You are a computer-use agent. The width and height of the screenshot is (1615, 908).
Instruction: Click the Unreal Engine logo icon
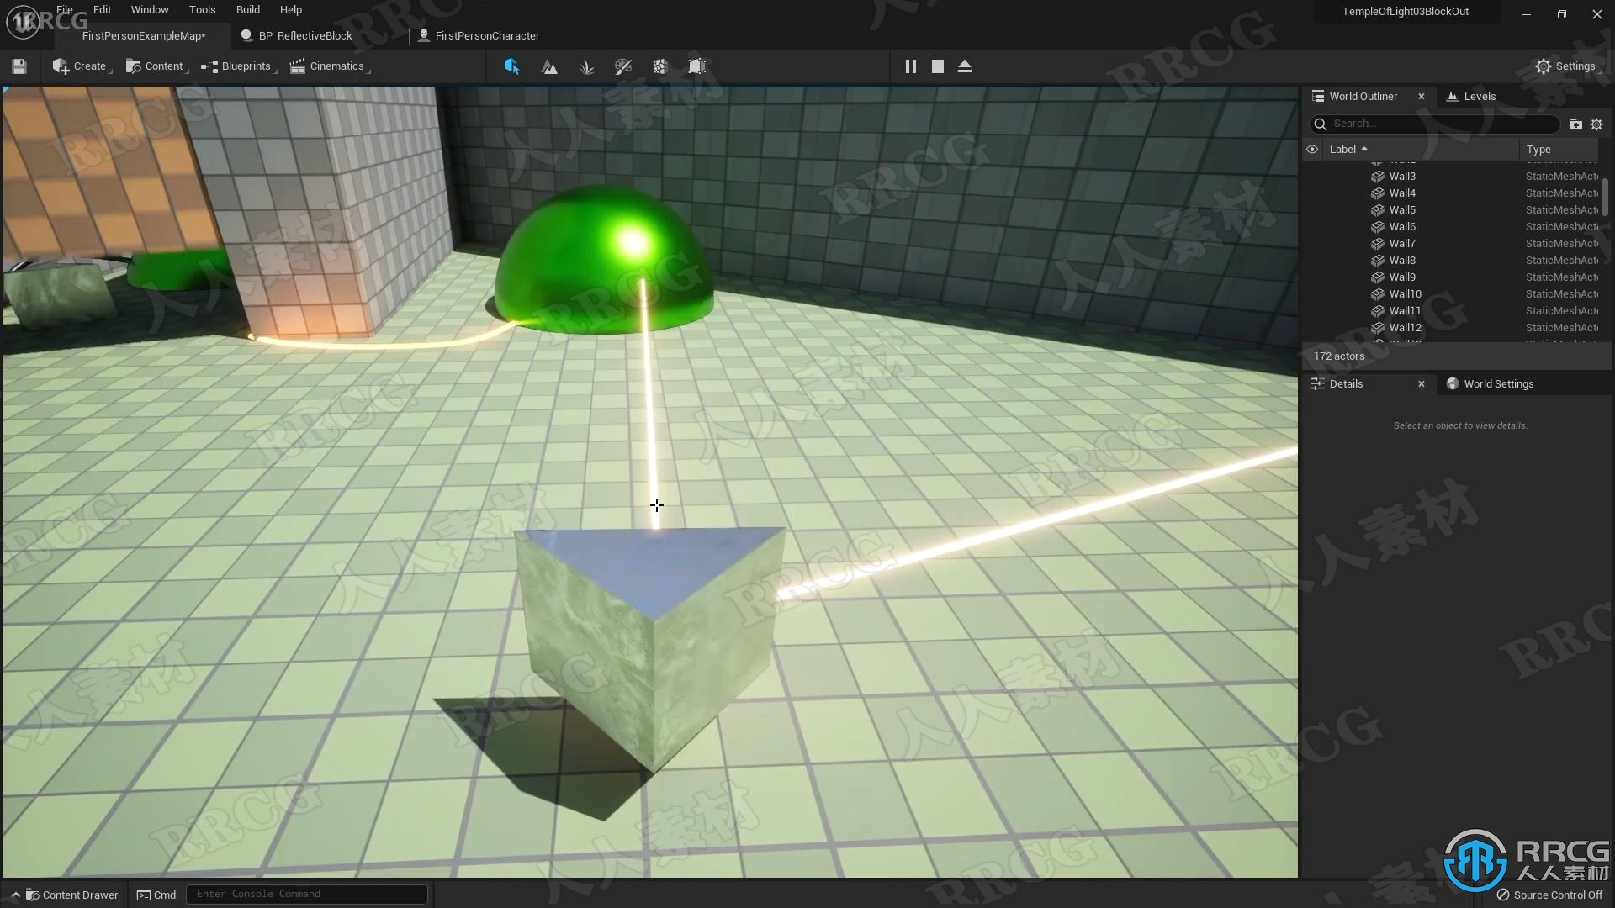tap(23, 22)
